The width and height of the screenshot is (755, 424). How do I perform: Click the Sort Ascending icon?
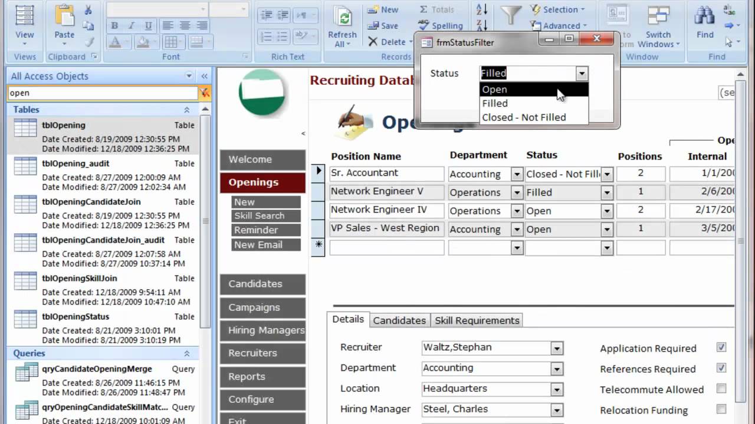[x=482, y=9]
